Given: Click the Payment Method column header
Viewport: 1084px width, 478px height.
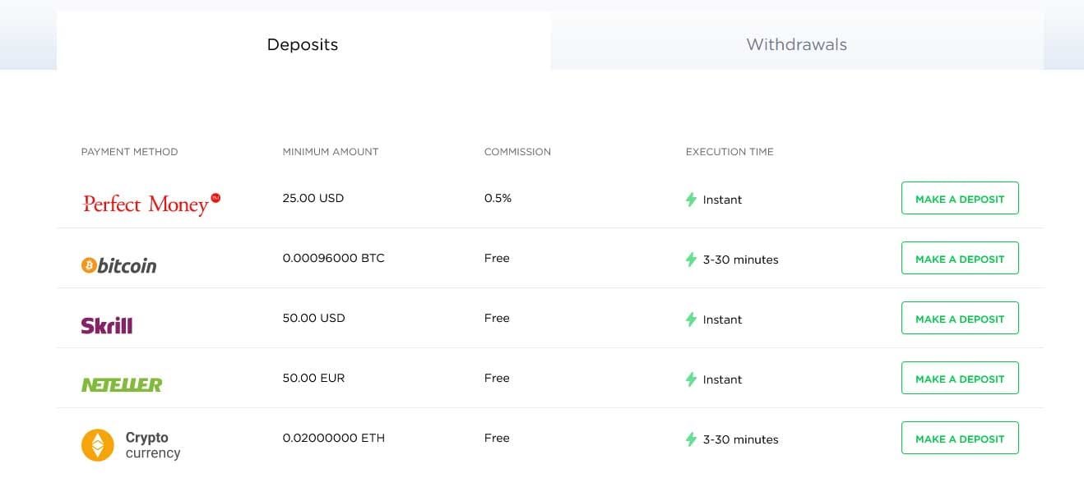Looking at the screenshot, I should point(129,152).
